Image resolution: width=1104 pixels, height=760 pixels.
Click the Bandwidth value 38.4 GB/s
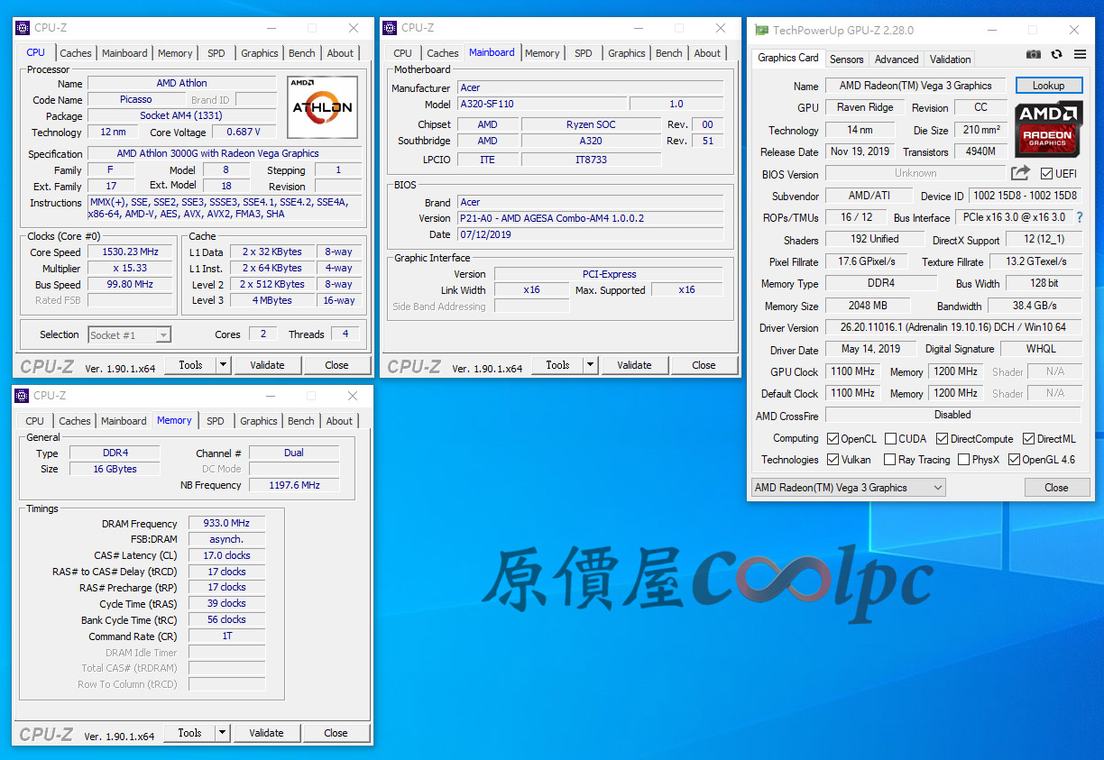click(1035, 306)
